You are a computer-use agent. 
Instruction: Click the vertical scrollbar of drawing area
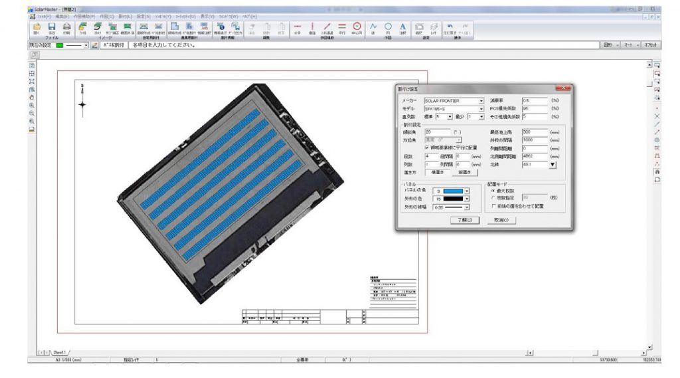pos(649,206)
